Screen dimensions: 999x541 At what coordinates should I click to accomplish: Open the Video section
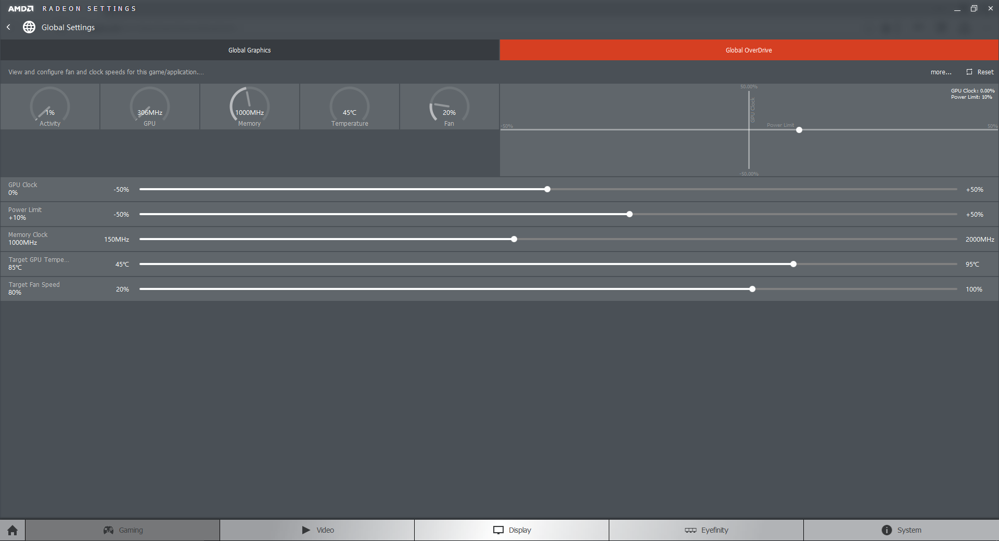(x=317, y=530)
